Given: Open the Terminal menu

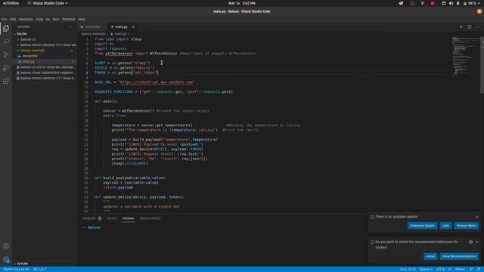Looking at the screenshot, I should click(69, 19).
